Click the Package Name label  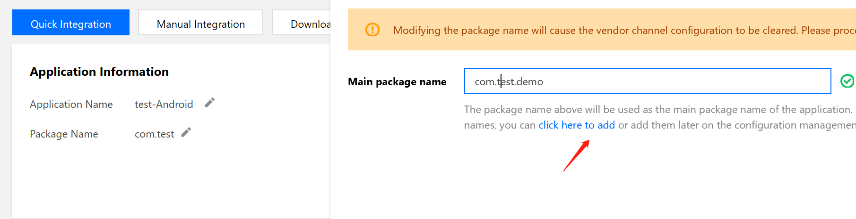click(64, 134)
